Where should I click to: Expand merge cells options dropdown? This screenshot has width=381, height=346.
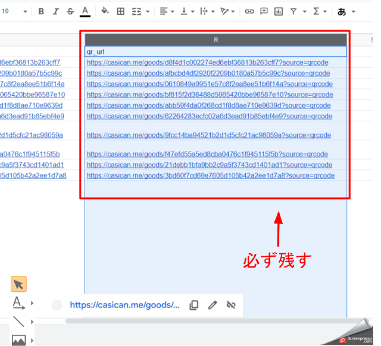148,11
